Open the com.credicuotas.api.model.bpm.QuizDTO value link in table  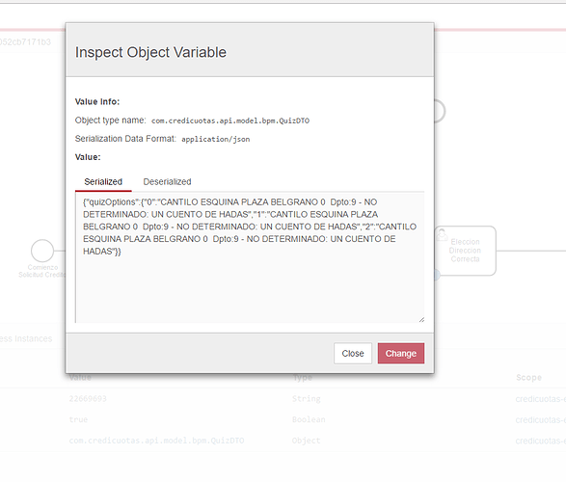pyautogui.click(x=156, y=441)
